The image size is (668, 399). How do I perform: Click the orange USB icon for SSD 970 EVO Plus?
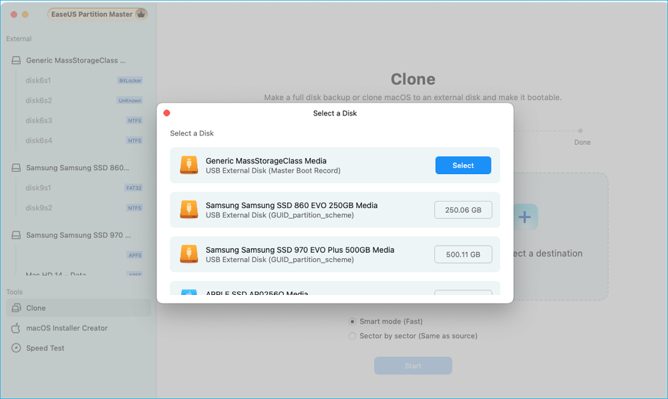(x=189, y=254)
